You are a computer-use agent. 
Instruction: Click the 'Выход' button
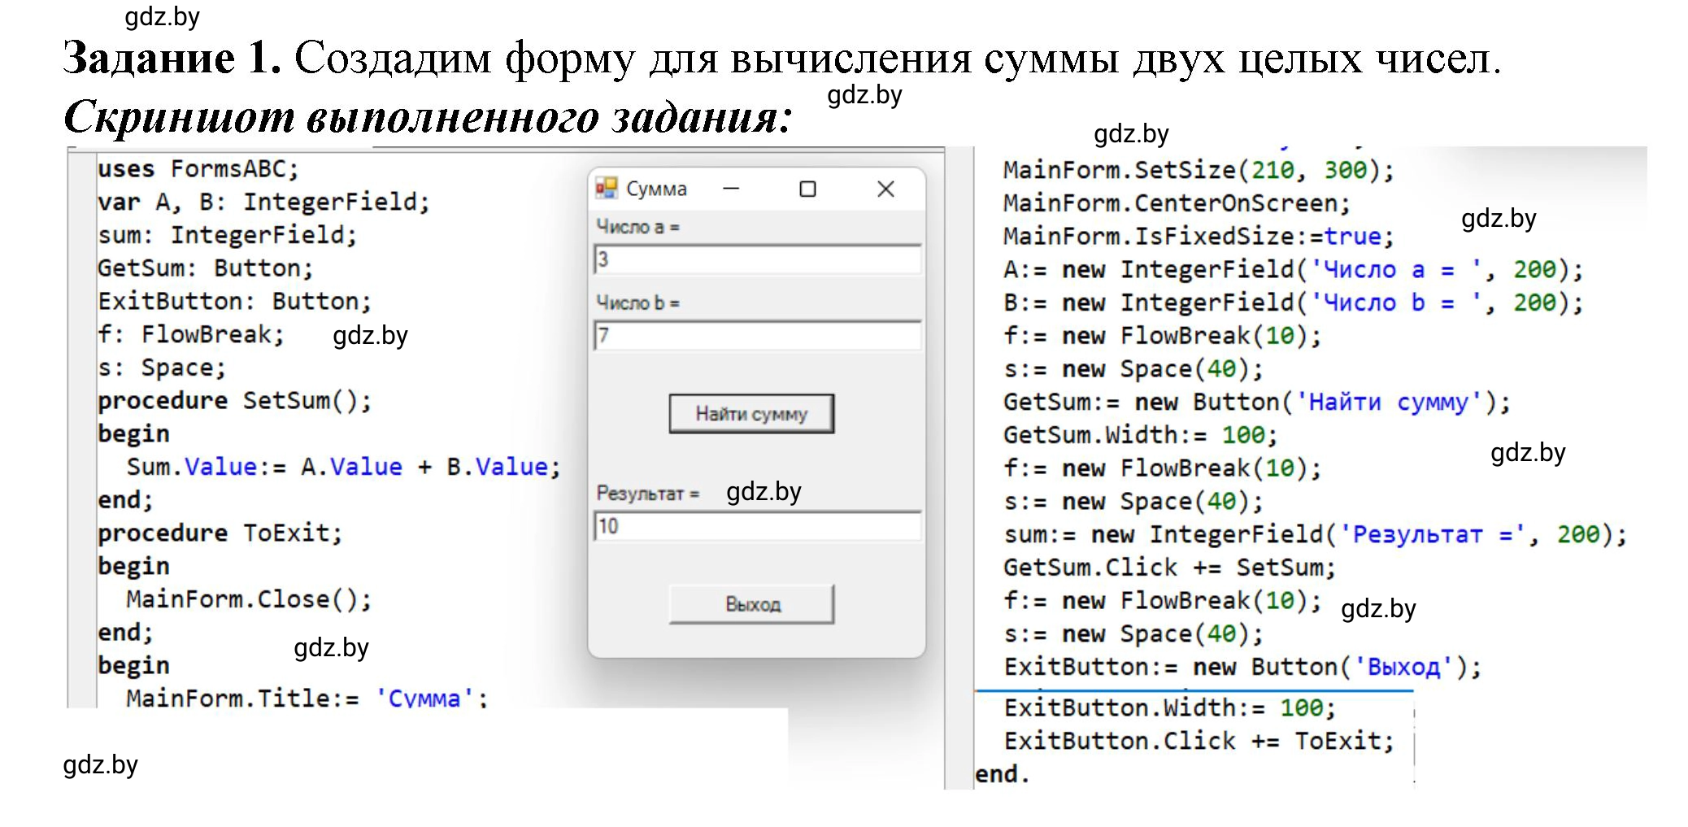point(751,604)
